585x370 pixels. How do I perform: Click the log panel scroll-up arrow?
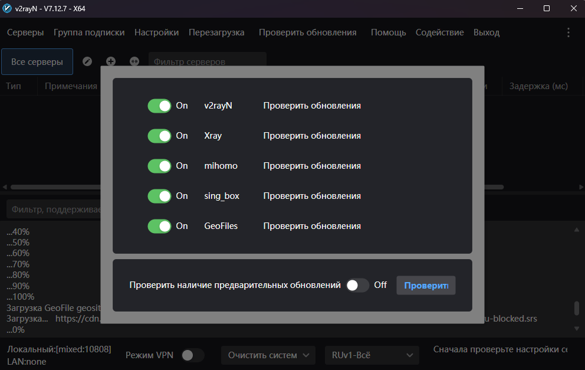576,230
